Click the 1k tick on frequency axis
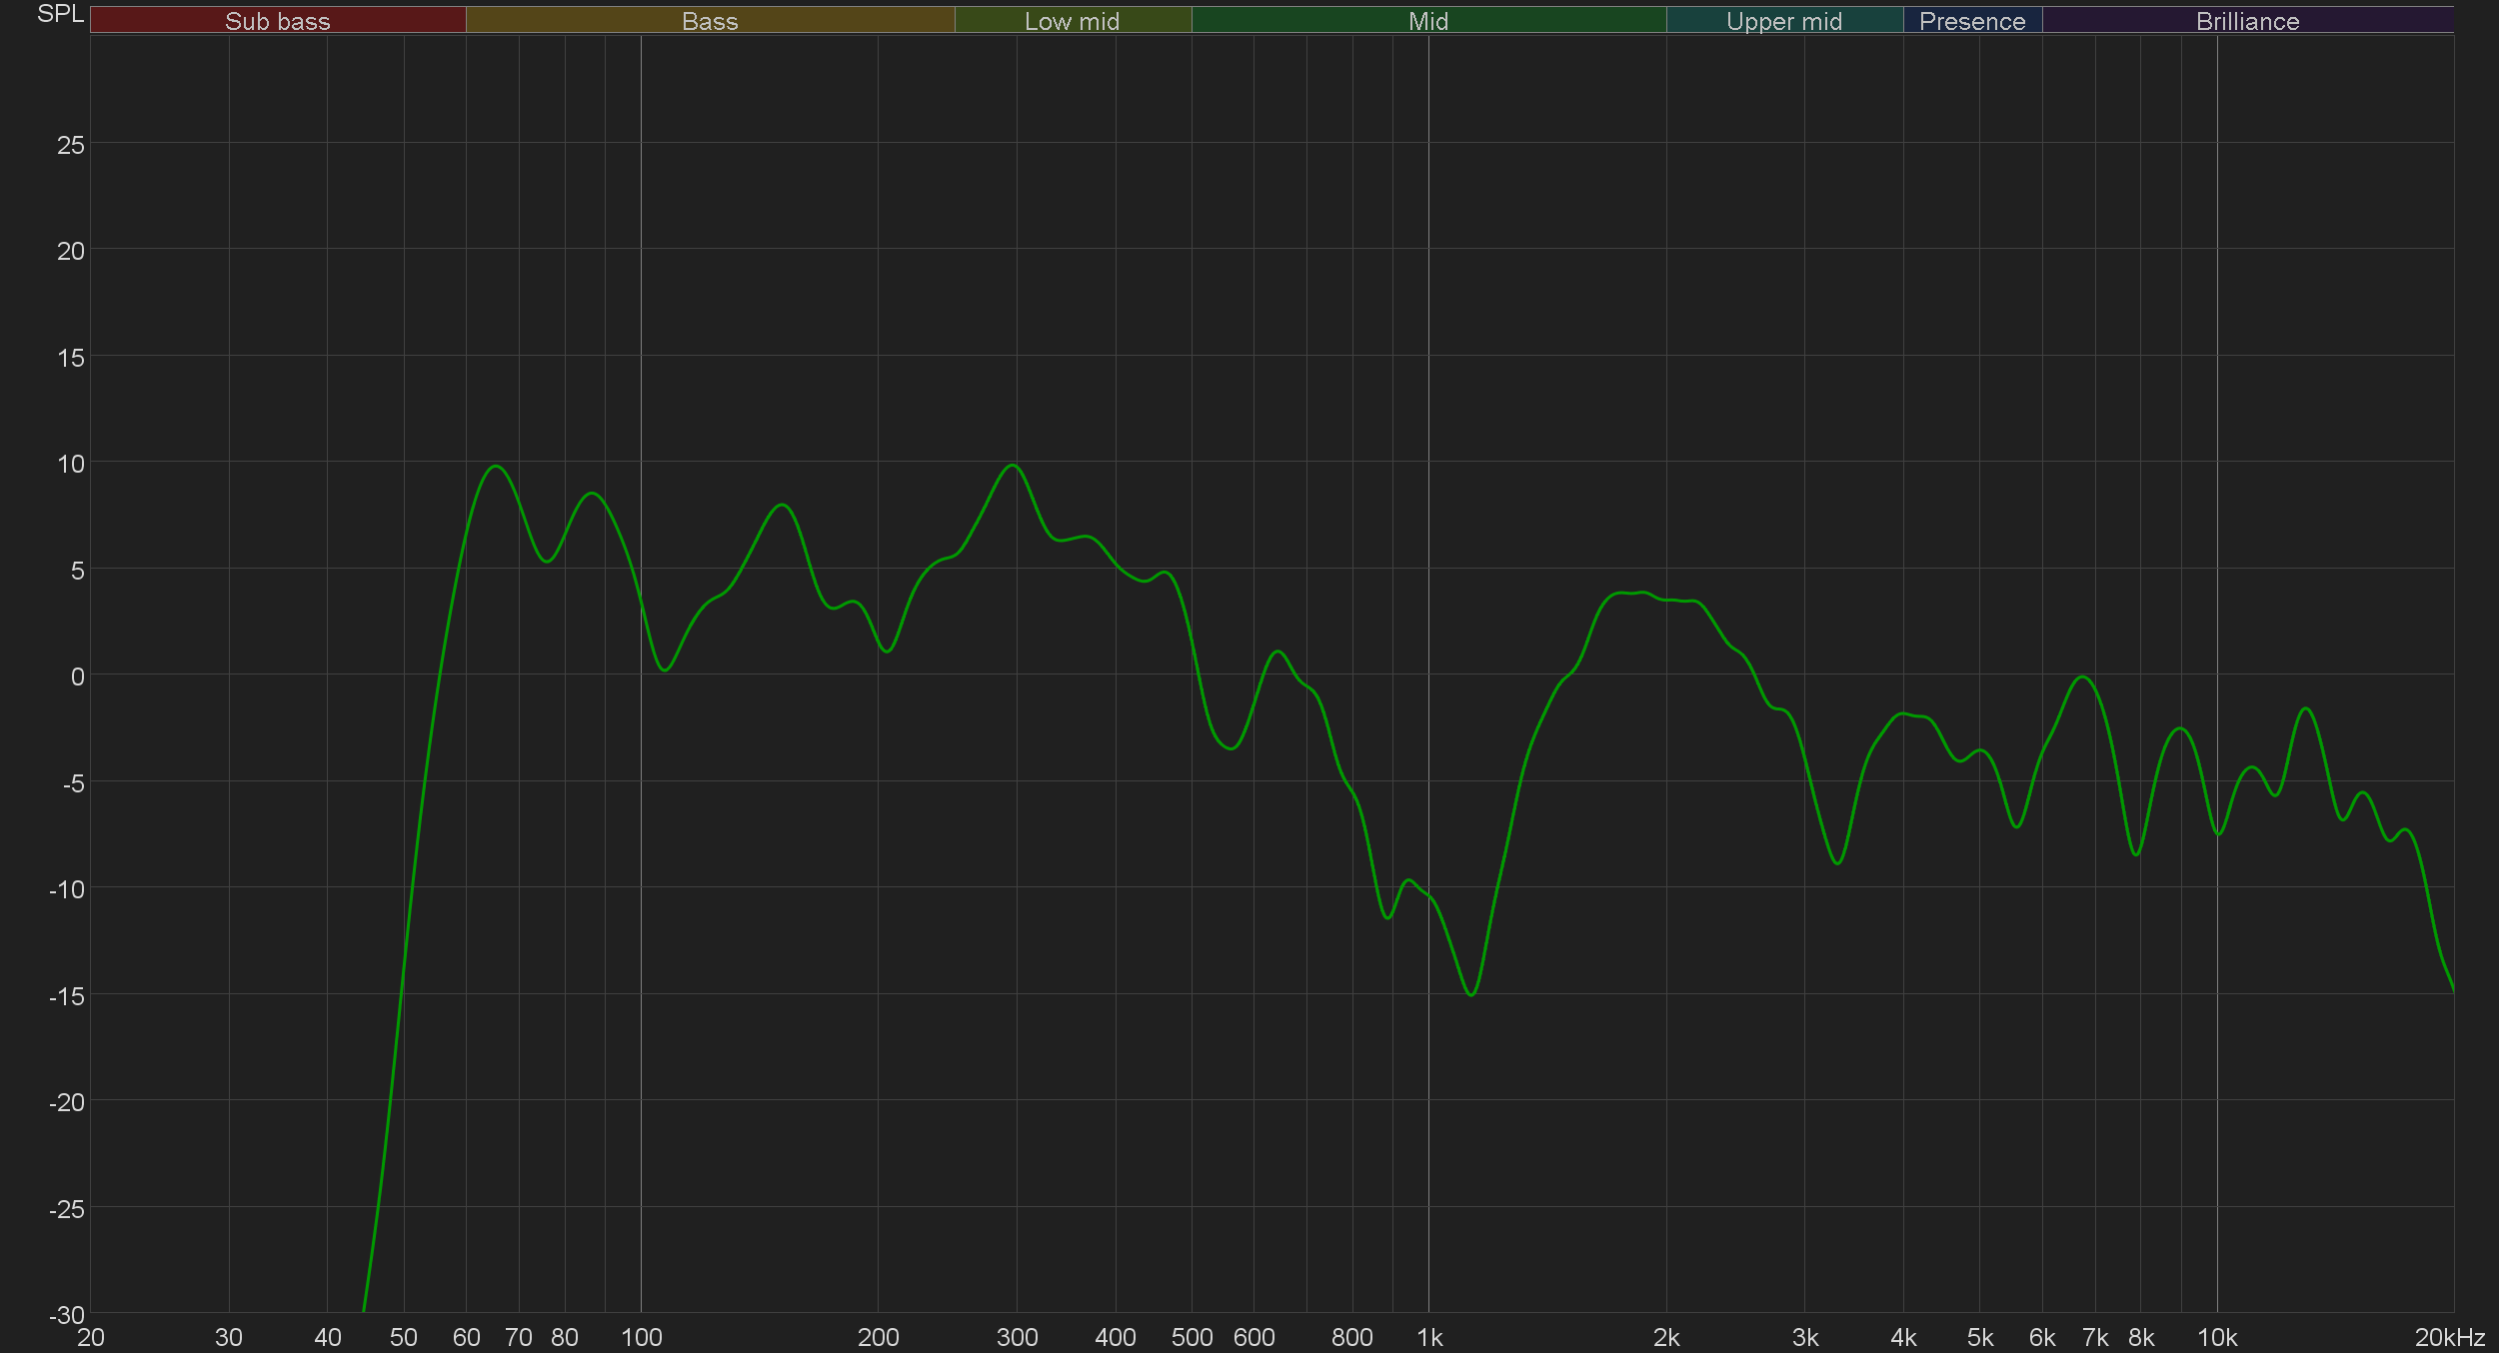Screen dimensions: 2499x1353 1429,1337
